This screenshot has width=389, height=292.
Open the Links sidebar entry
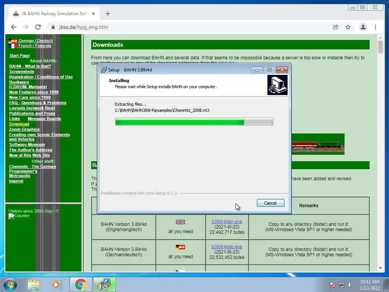click(x=14, y=119)
